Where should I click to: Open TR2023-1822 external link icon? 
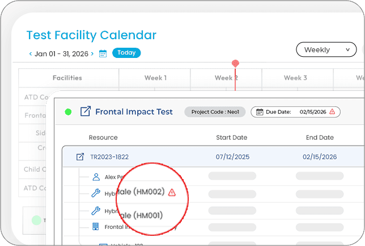point(80,157)
